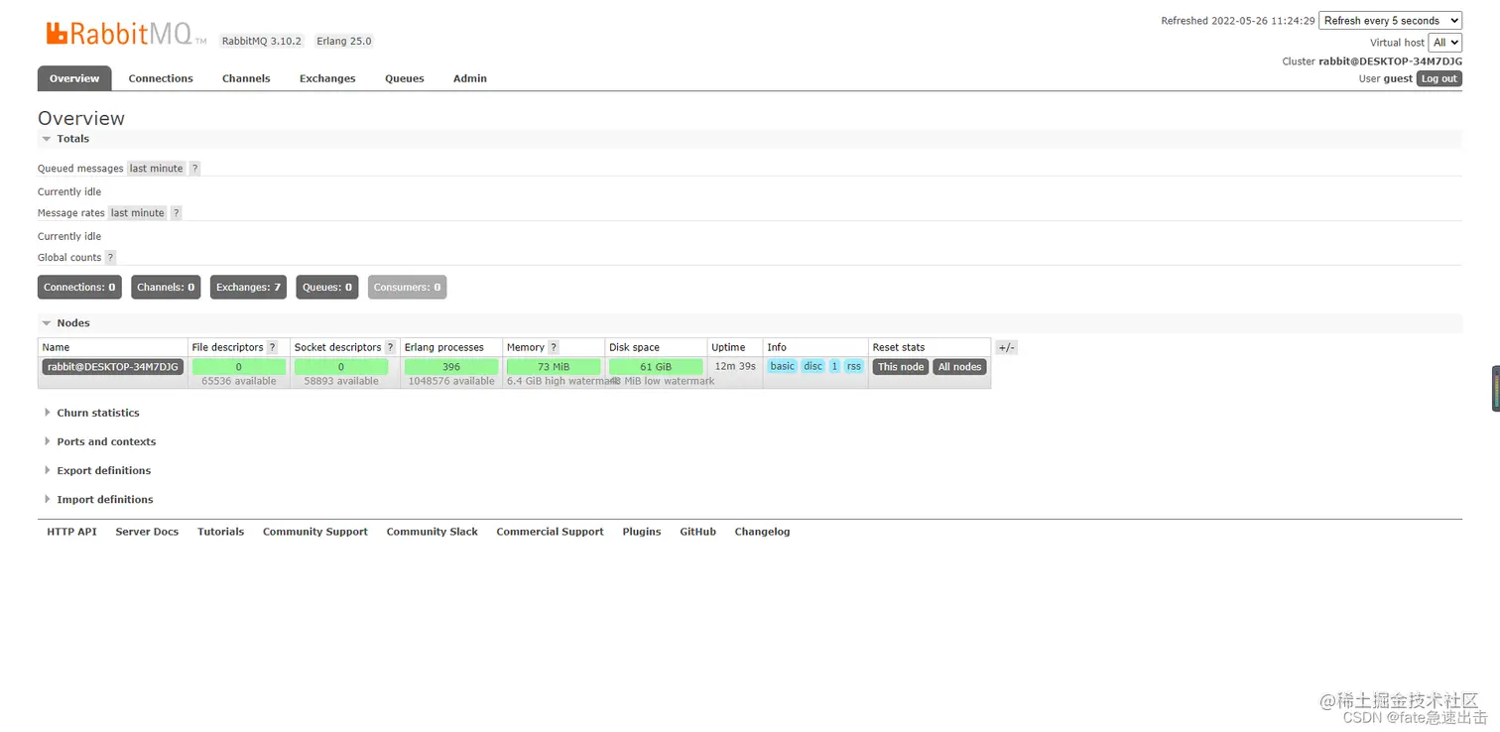Open the refresh interval dropdown
Screen dimensions: 1500x732
click(1390, 21)
